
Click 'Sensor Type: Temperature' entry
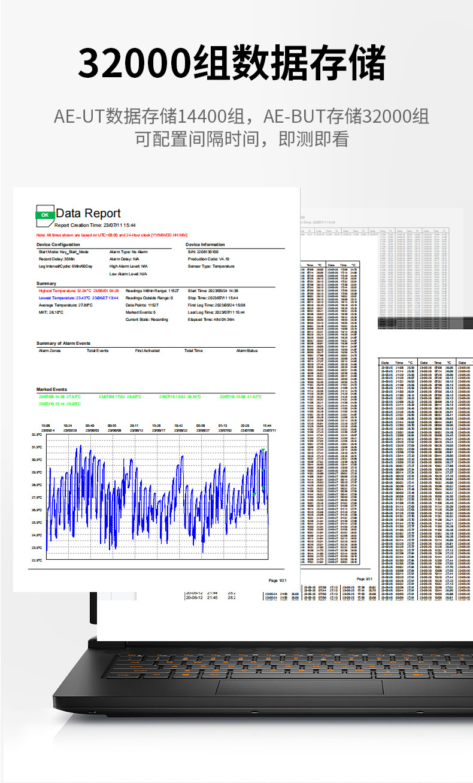211,266
